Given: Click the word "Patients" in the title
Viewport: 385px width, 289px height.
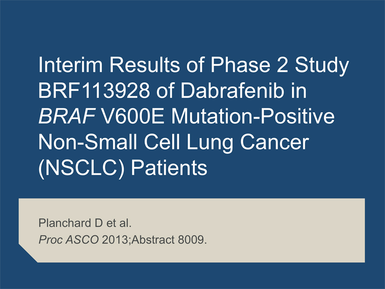Looking at the screenshot, I should click(169, 168).
